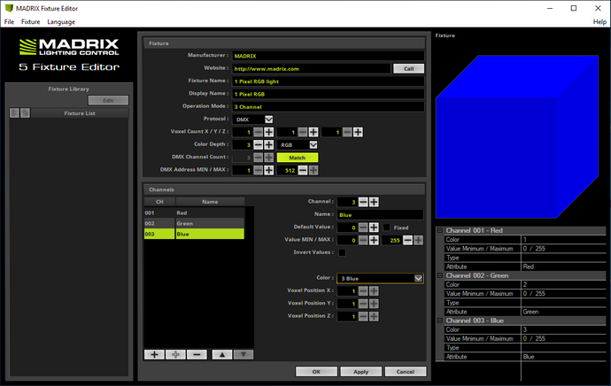The image size is (611, 386).
Task: Add a new channel with plus button
Action: pos(154,354)
